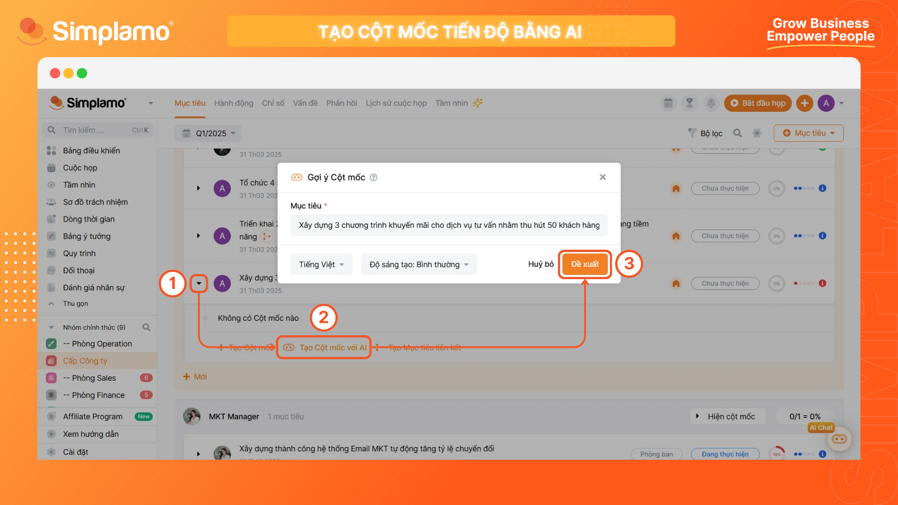Viewport: 898px width, 505px height.
Task: Open the Tiếng Việt language dropdown
Action: point(321,264)
